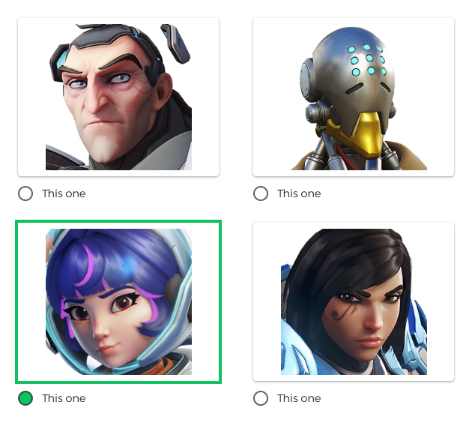Click the purple-haired girl in space helmet
472x423 pixels.
point(118,302)
